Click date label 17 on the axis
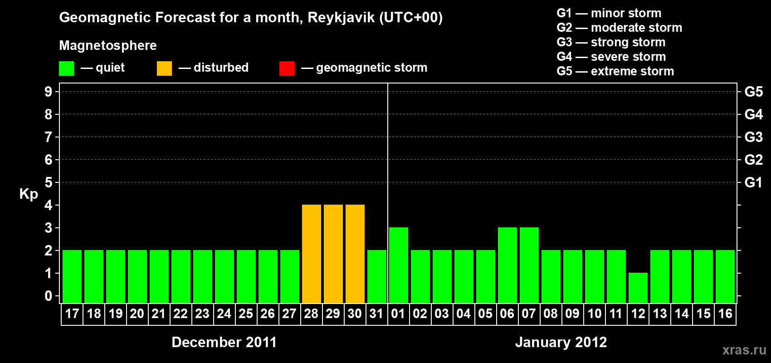Viewport: 771px width, 363px height. coord(72,314)
